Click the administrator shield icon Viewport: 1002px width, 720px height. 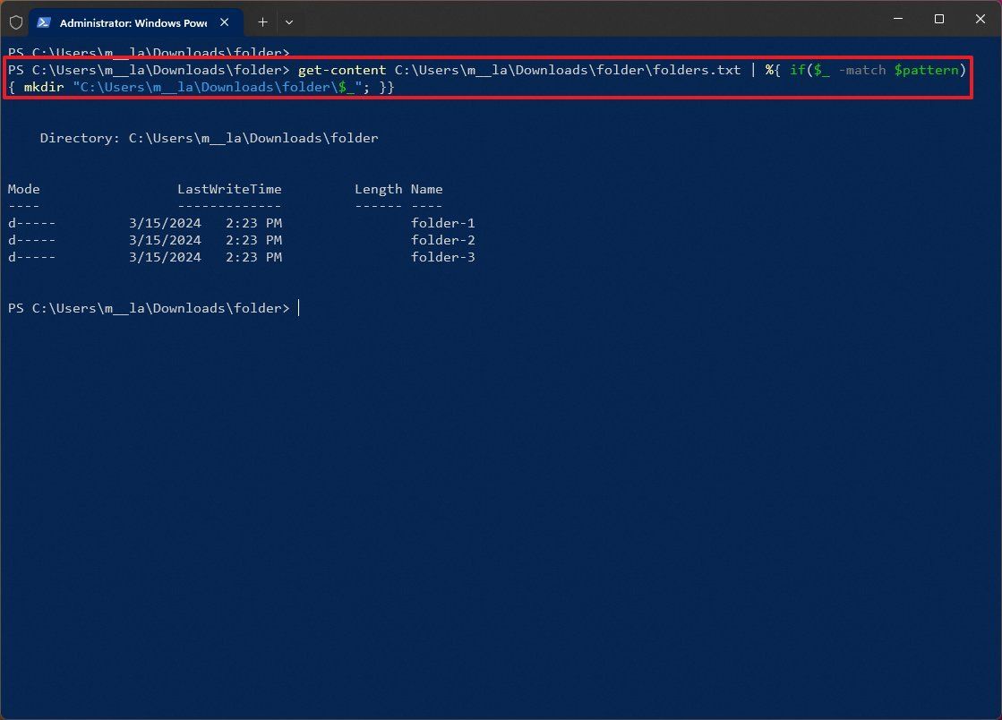coord(15,21)
